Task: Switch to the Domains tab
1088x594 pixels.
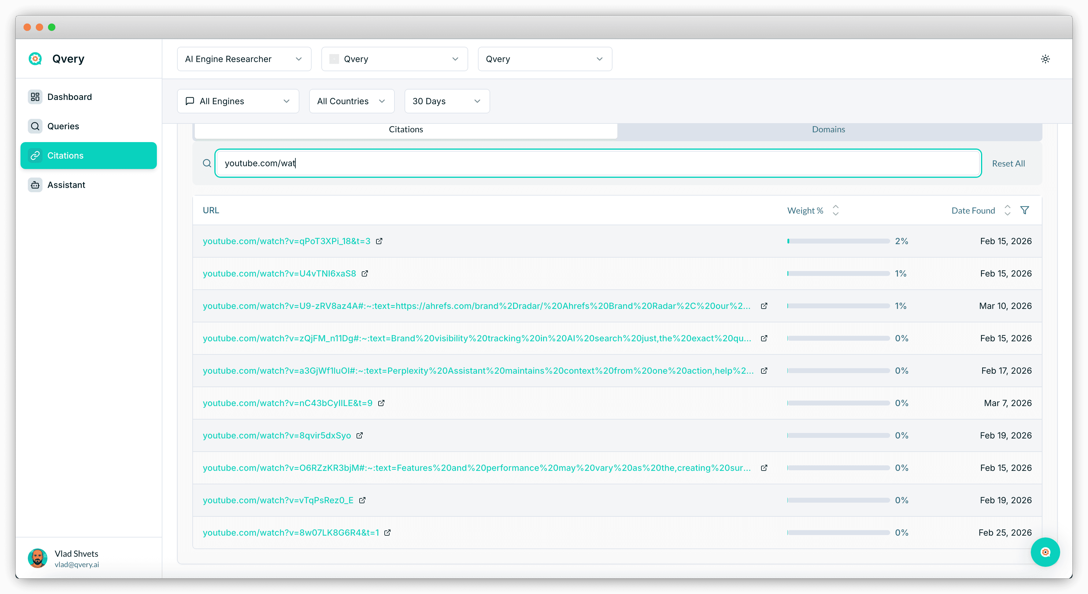Action: pyautogui.click(x=828, y=130)
